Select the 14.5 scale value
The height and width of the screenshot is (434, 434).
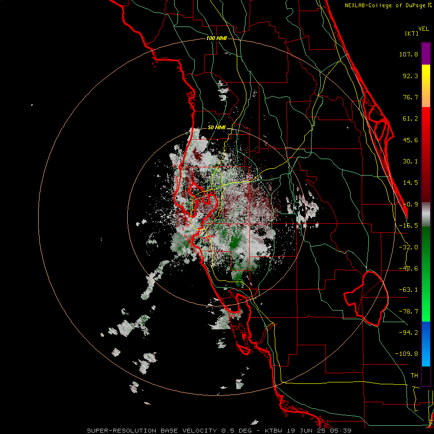(x=410, y=183)
